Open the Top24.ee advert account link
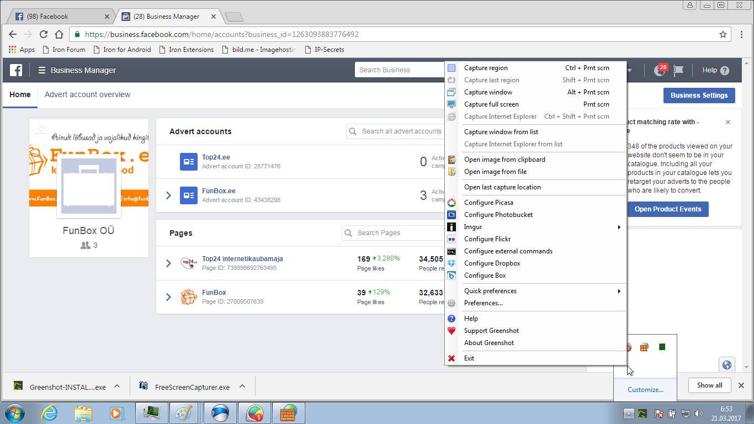 tap(216, 157)
